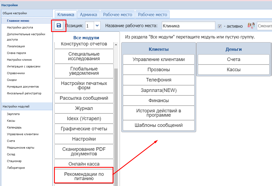Open Дополнительные настройки доступа
The height and width of the screenshot is (186, 272).
tap(26, 37)
